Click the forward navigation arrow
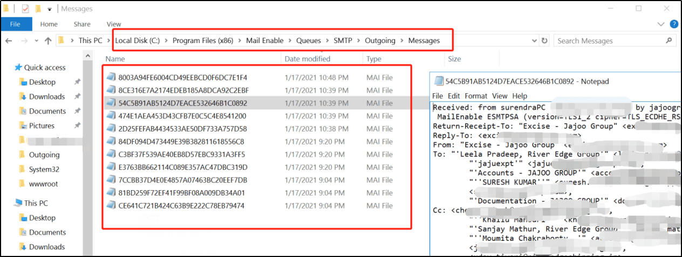 point(24,40)
